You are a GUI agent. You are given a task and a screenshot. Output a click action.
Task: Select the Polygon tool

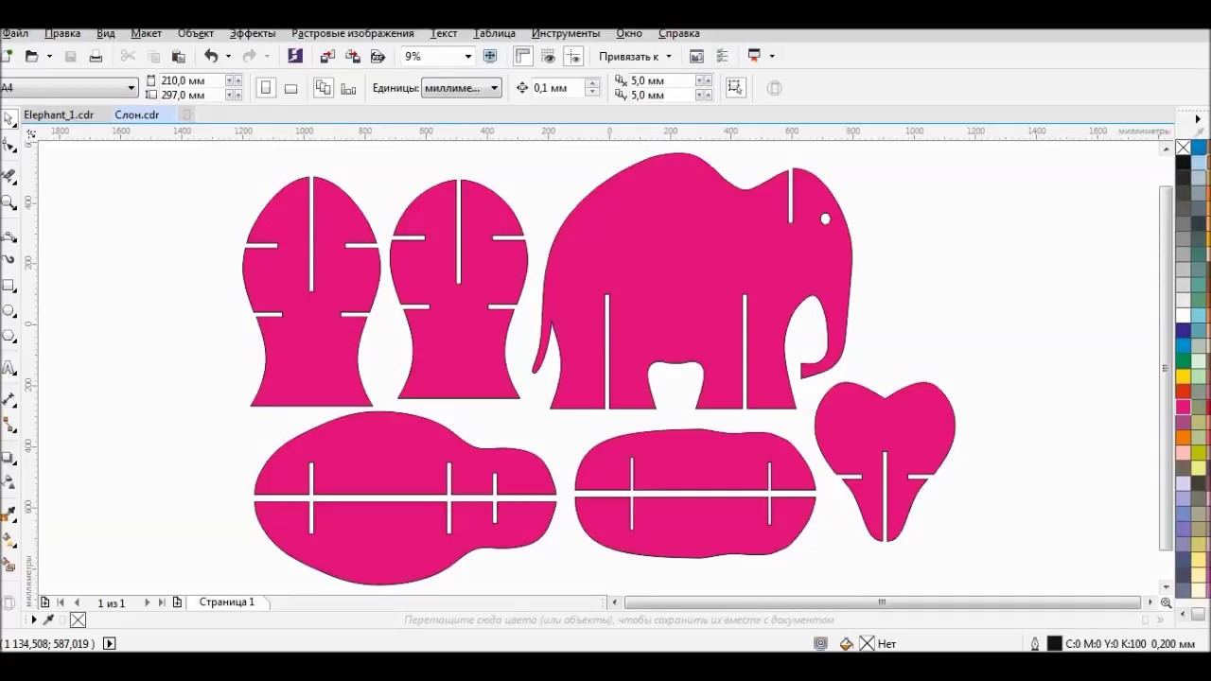pos(9,336)
